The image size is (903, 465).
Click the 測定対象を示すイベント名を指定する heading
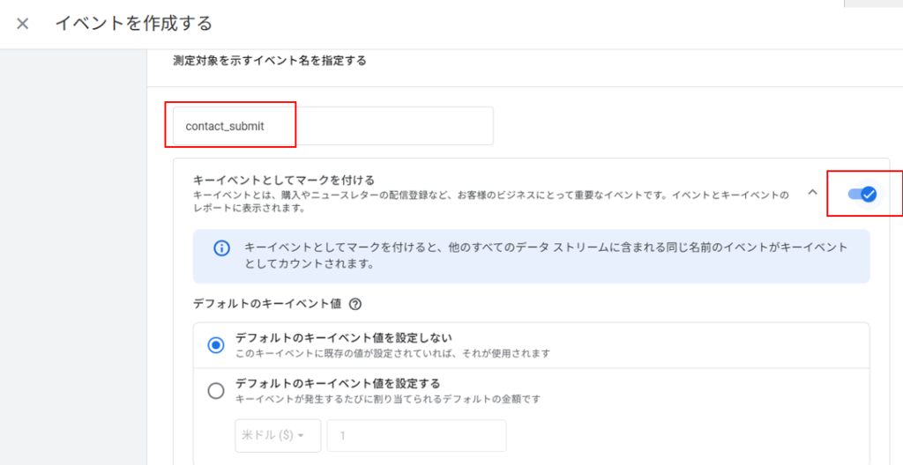[x=269, y=62]
